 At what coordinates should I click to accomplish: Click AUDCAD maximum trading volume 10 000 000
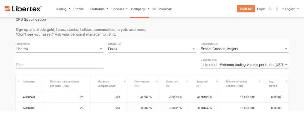247,97
